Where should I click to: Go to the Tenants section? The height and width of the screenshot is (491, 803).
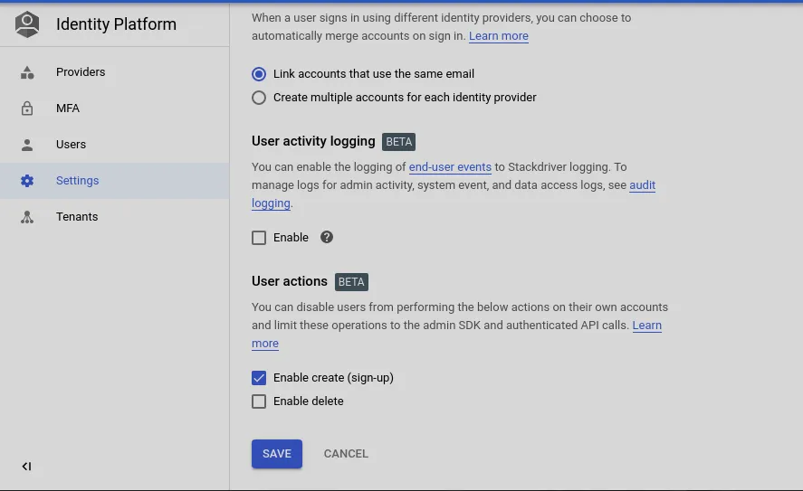77,217
